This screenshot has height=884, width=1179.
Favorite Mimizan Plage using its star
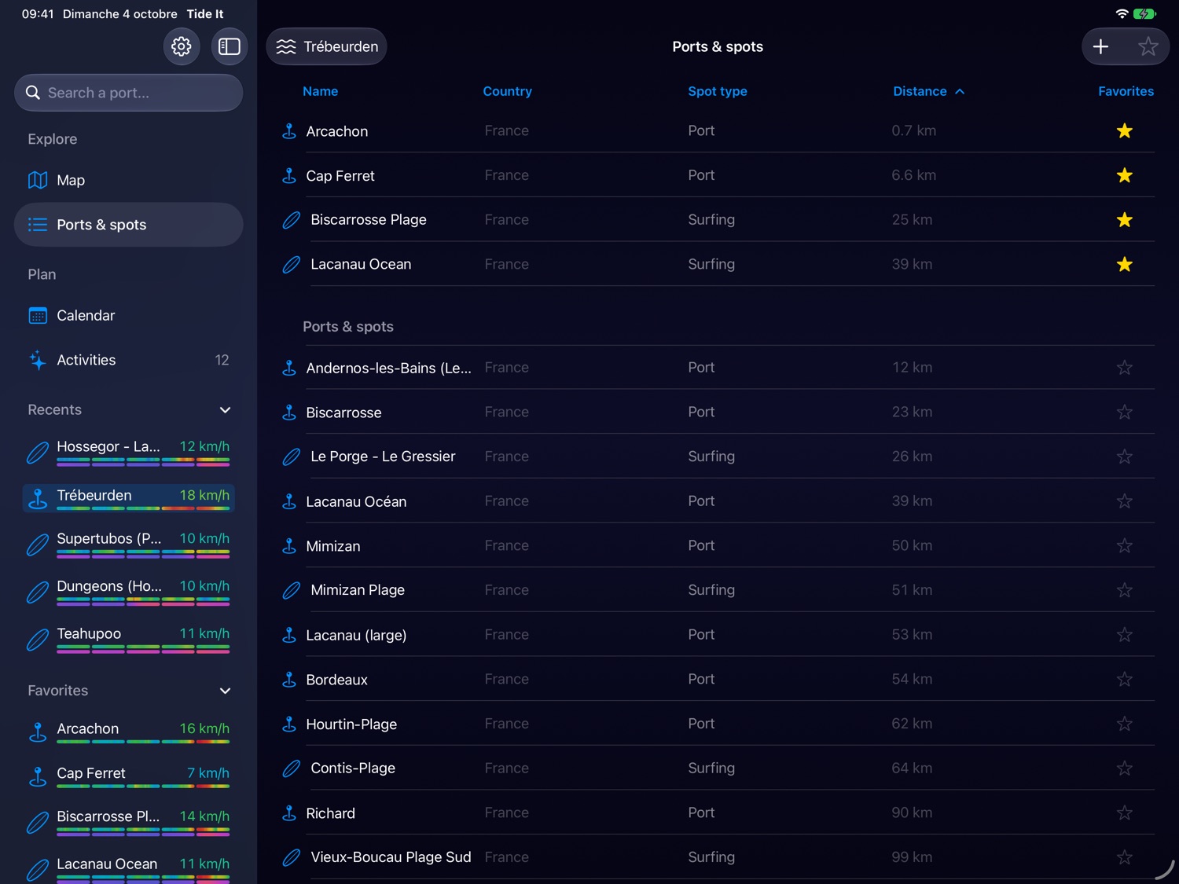[x=1125, y=590]
